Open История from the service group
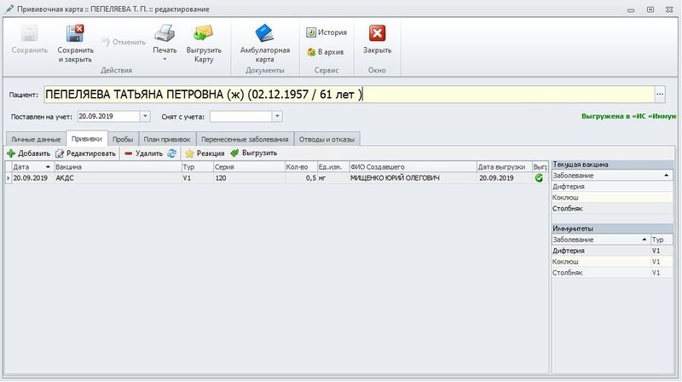682x382 pixels. pyautogui.click(x=327, y=32)
